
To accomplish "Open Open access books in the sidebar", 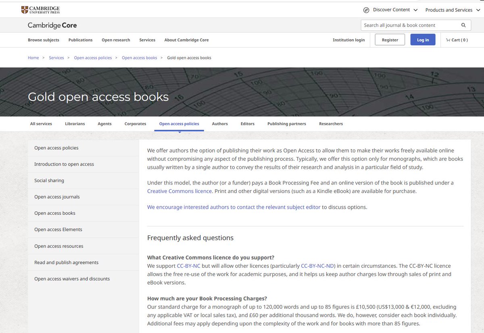I will 83,213.
